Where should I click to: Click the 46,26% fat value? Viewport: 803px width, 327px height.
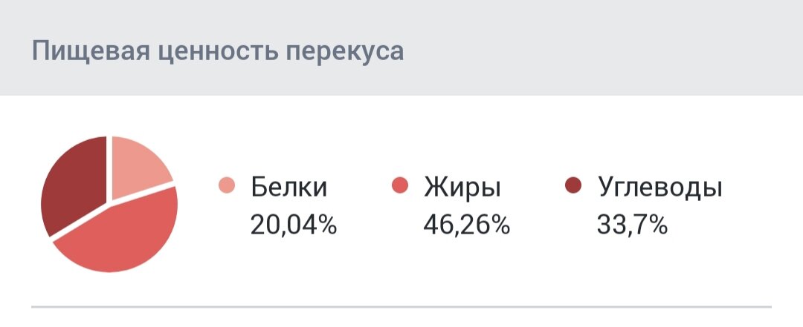click(x=466, y=225)
